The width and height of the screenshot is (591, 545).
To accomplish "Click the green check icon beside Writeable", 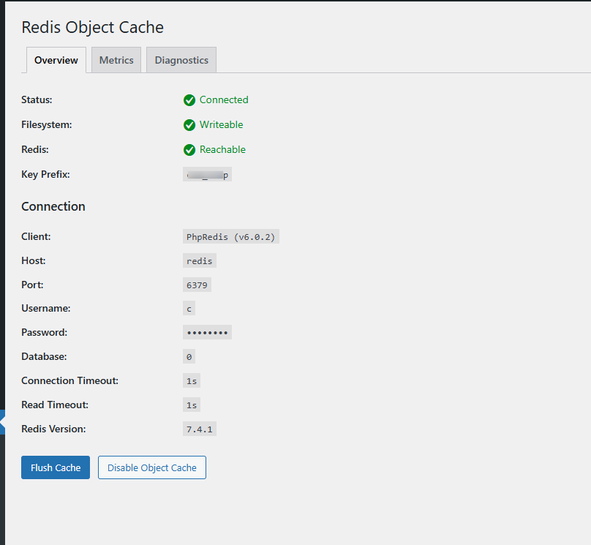I will [x=189, y=125].
